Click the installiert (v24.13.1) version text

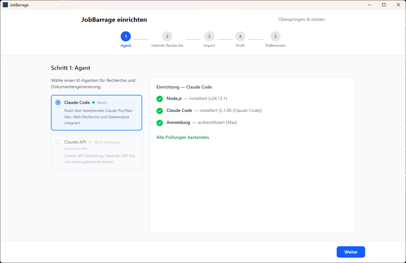coord(208,98)
